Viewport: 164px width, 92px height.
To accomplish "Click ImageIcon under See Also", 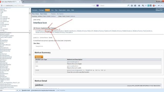I will (39, 46).
